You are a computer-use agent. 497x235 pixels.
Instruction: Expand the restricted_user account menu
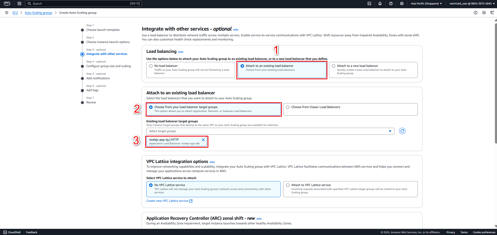[x=472, y=4]
